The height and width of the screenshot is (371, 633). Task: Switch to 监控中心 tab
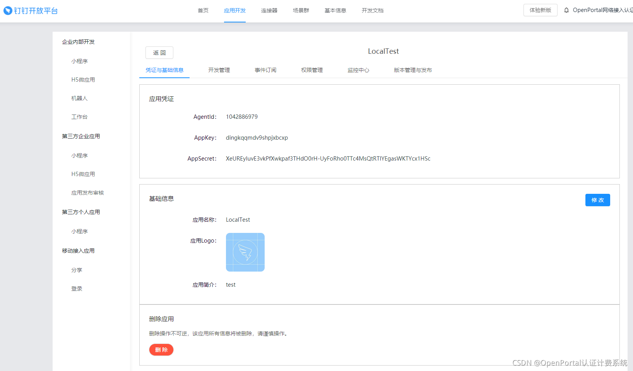358,70
